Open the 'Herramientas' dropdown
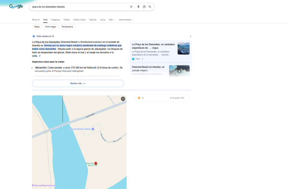The height and width of the screenshot is (189, 289). [x=126, y=20]
